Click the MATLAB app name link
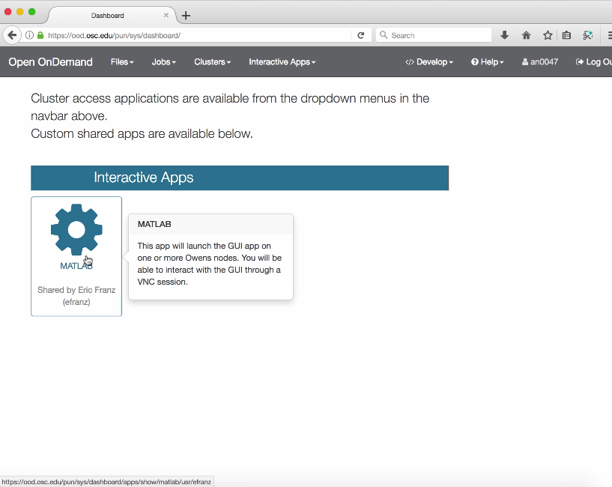Viewport: 612px width, 487px height. [76, 266]
